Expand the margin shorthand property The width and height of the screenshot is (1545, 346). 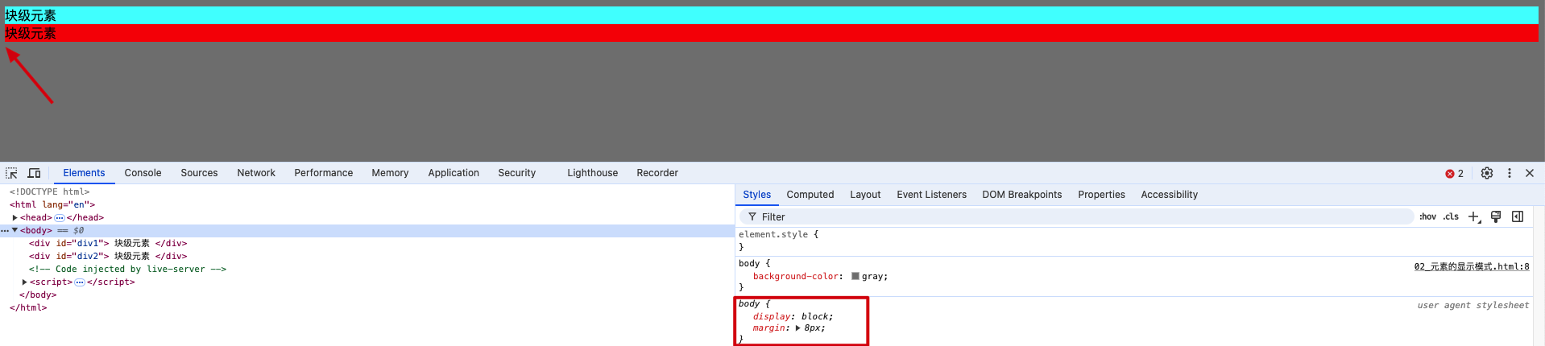(797, 327)
